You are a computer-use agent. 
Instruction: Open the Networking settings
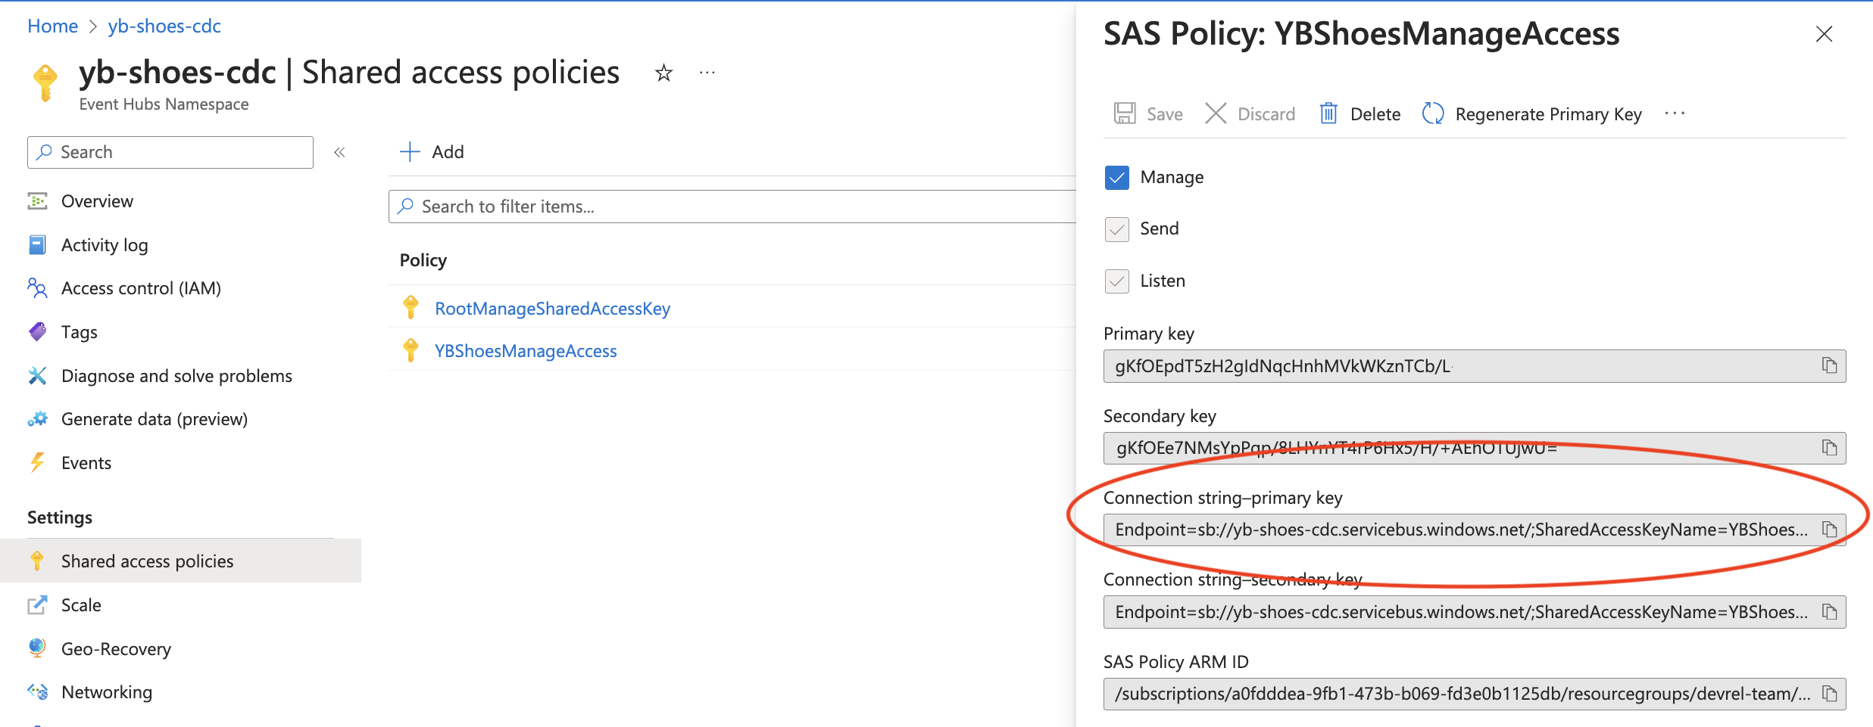(106, 691)
